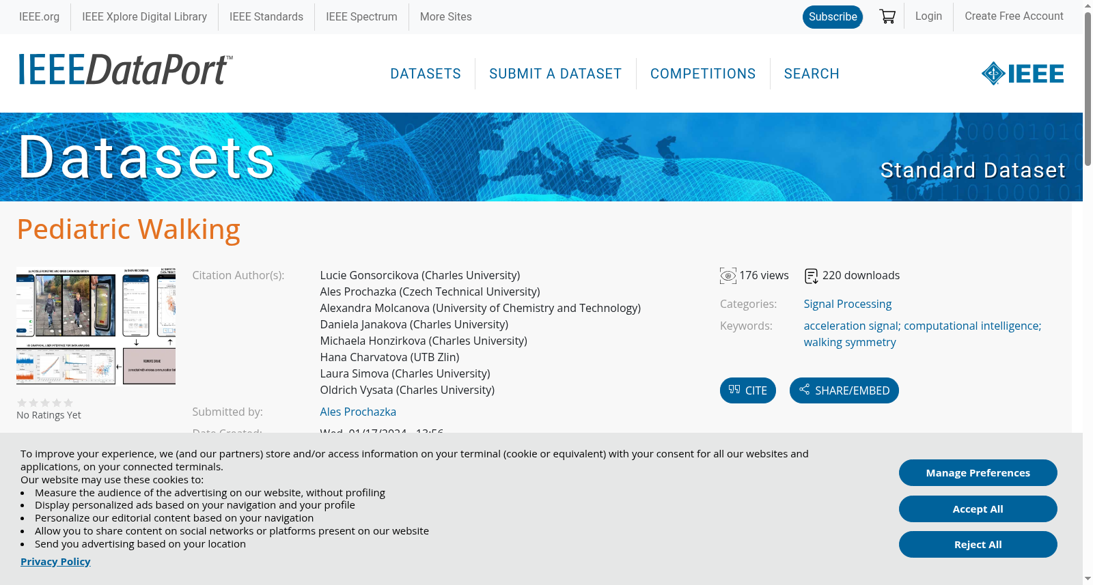Click the page vertical scrollbar

1088,89
